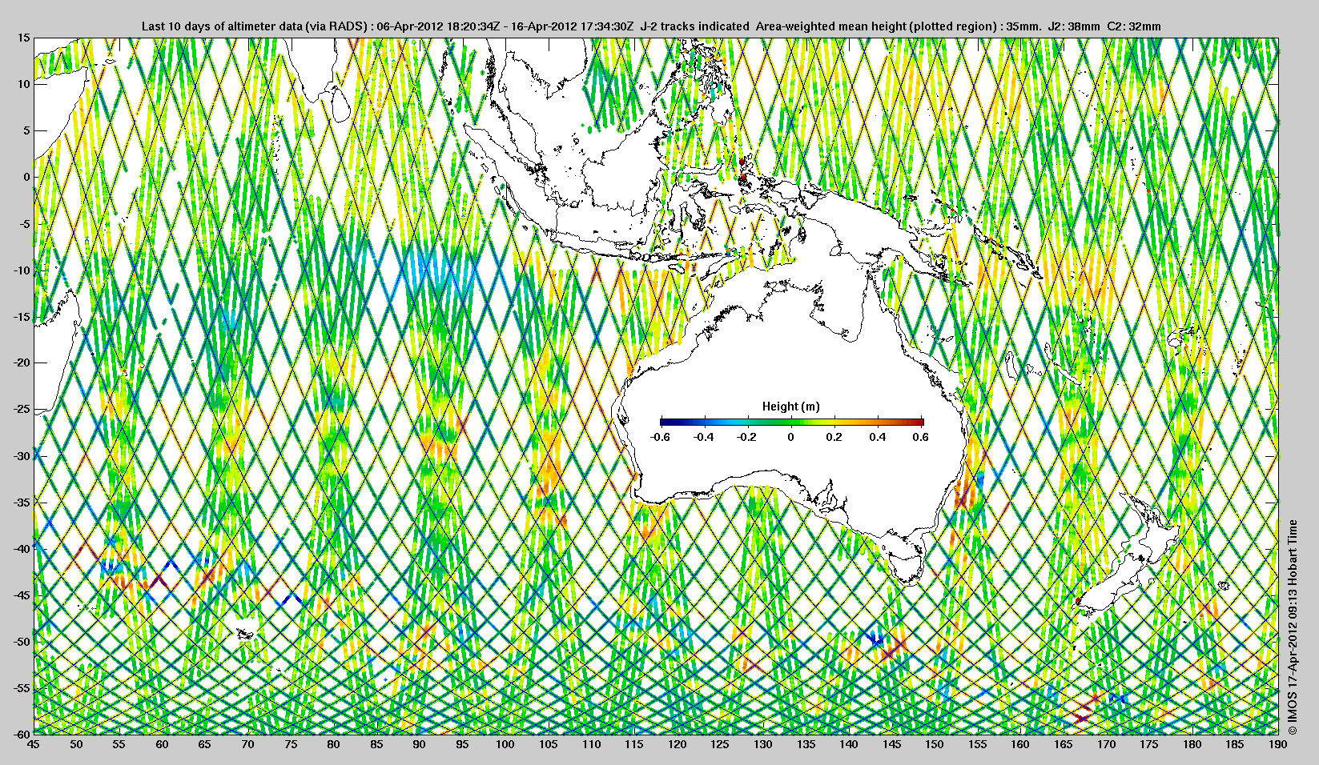Image resolution: width=1319 pixels, height=765 pixels.
Task: Click longitude label 60 on the bottom axis
Action: [x=162, y=744]
